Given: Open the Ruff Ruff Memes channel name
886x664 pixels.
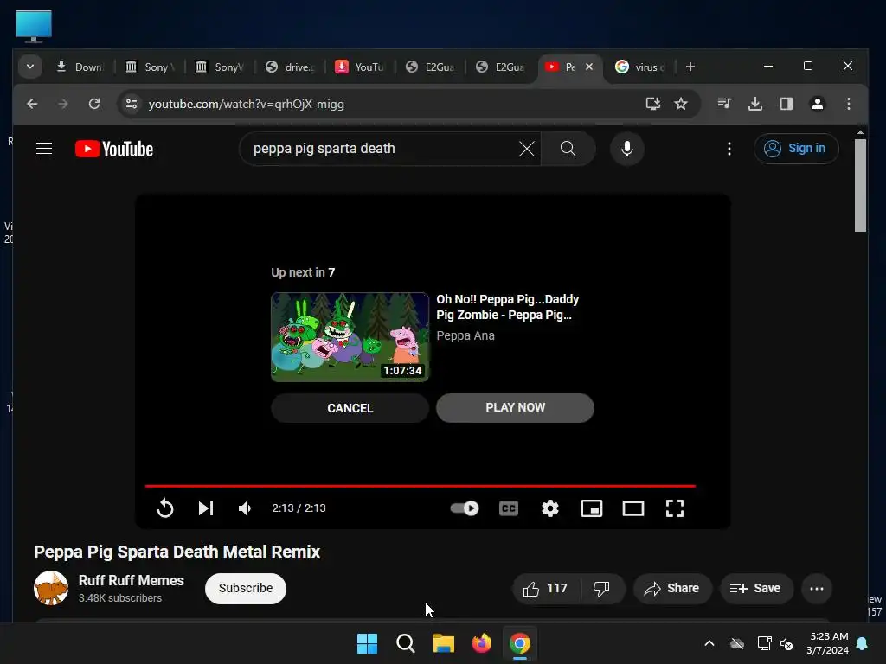Looking at the screenshot, I should pos(132,580).
